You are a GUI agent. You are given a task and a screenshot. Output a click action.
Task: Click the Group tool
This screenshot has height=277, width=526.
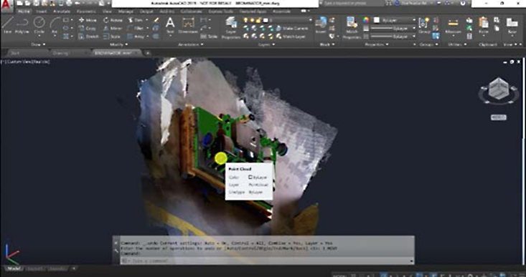(424, 25)
